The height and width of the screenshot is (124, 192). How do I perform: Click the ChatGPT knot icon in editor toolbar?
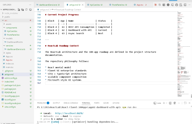point(168,5)
